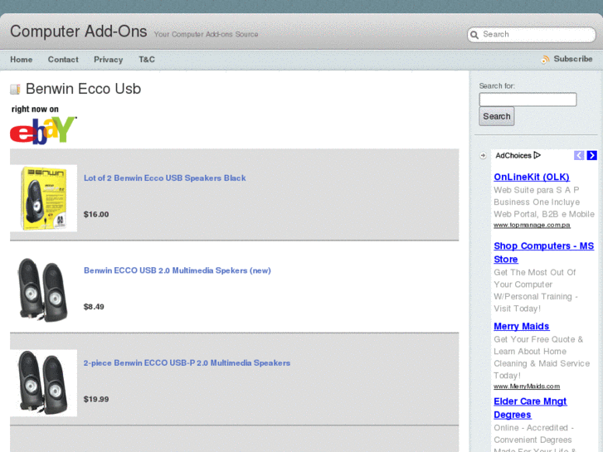Viewport: 603px width, 452px height.
Task: Open the Home menu item
Action: click(22, 60)
